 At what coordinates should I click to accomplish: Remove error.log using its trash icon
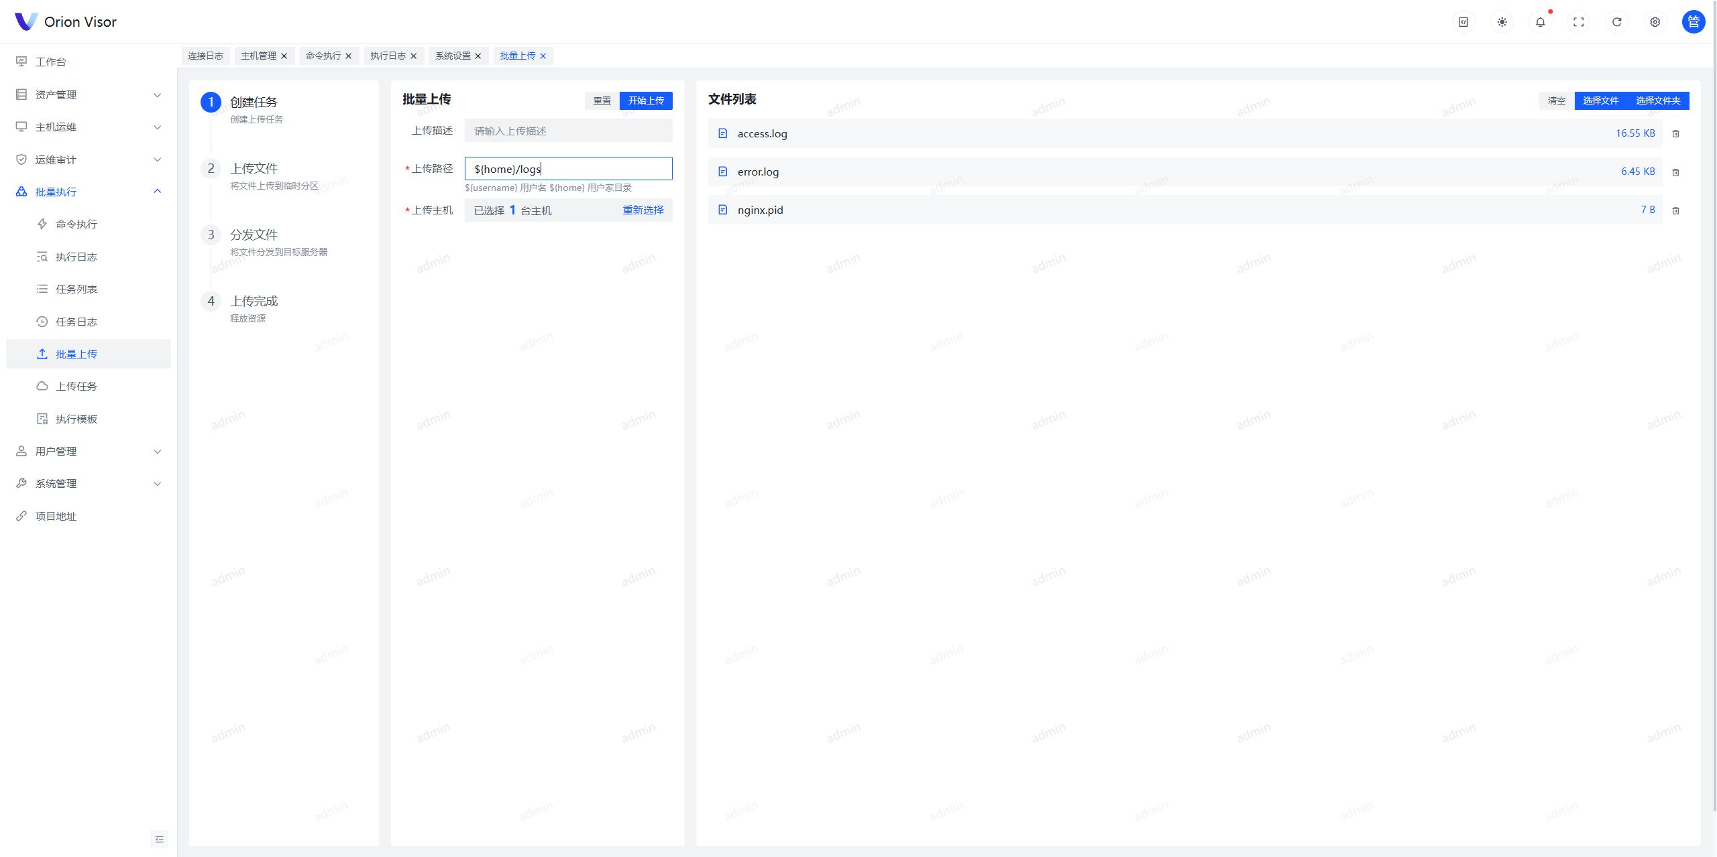pyautogui.click(x=1675, y=172)
